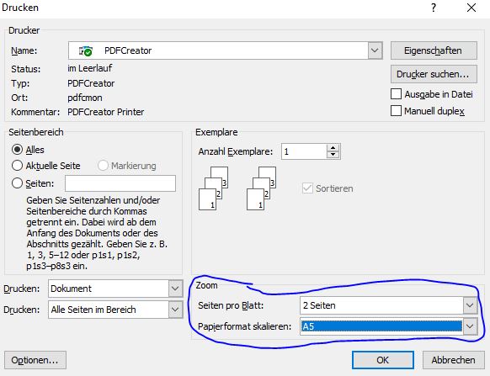The height and width of the screenshot is (376, 490).
Task: Select the Alles radio button
Action: point(17,150)
